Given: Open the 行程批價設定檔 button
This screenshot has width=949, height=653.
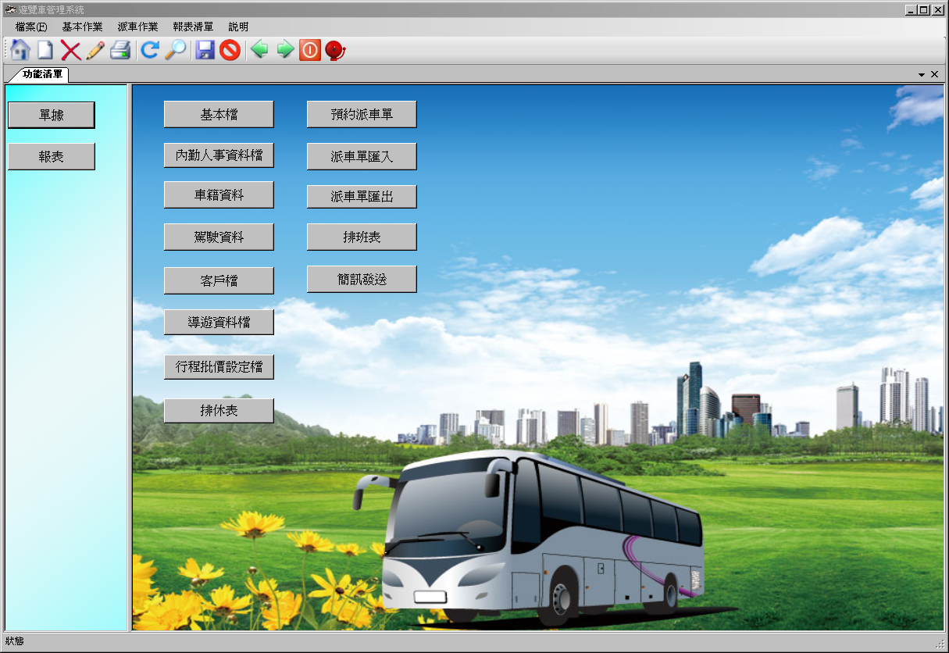Looking at the screenshot, I should pos(219,366).
